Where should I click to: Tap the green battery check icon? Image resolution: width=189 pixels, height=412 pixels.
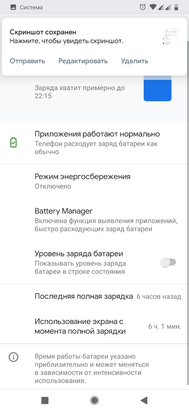coord(13,143)
